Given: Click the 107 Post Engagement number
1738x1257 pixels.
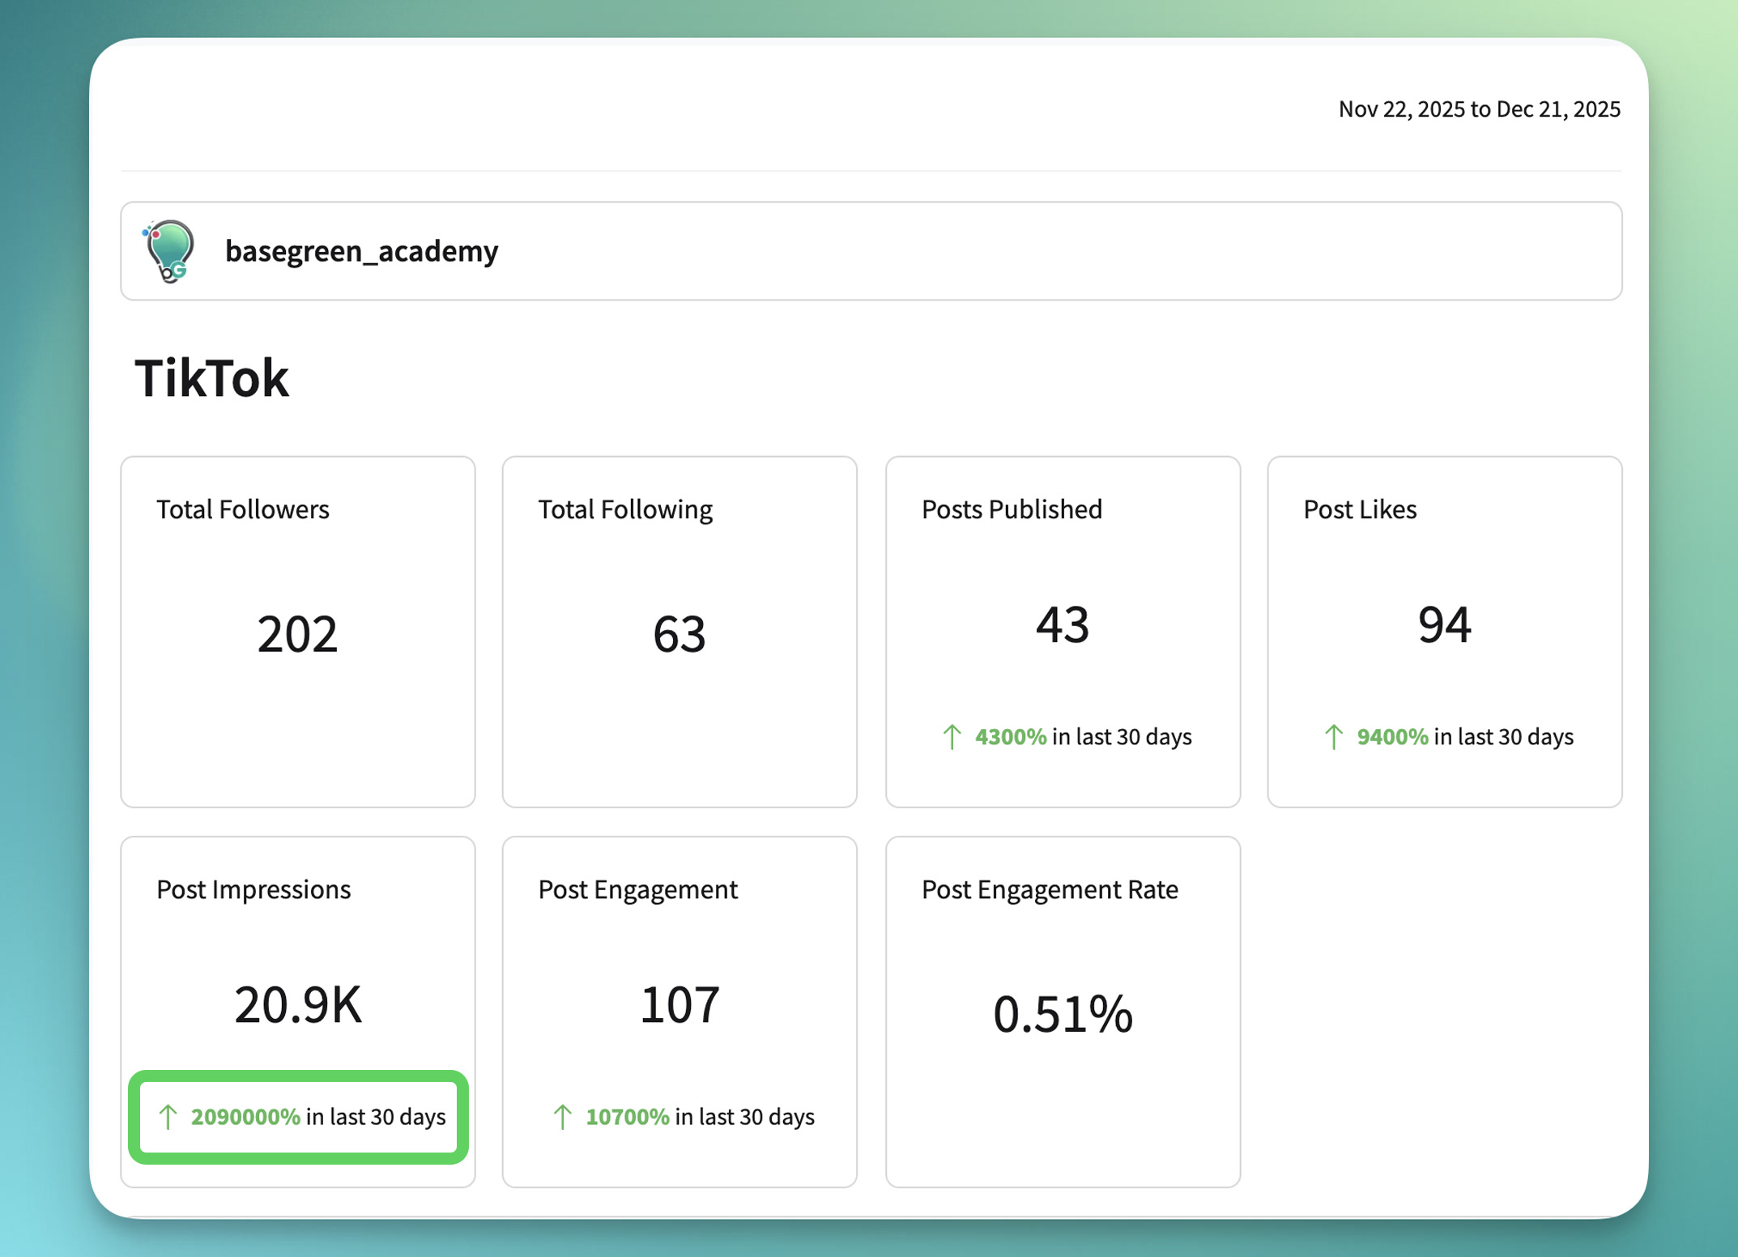Looking at the screenshot, I should pyautogui.click(x=679, y=1005).
